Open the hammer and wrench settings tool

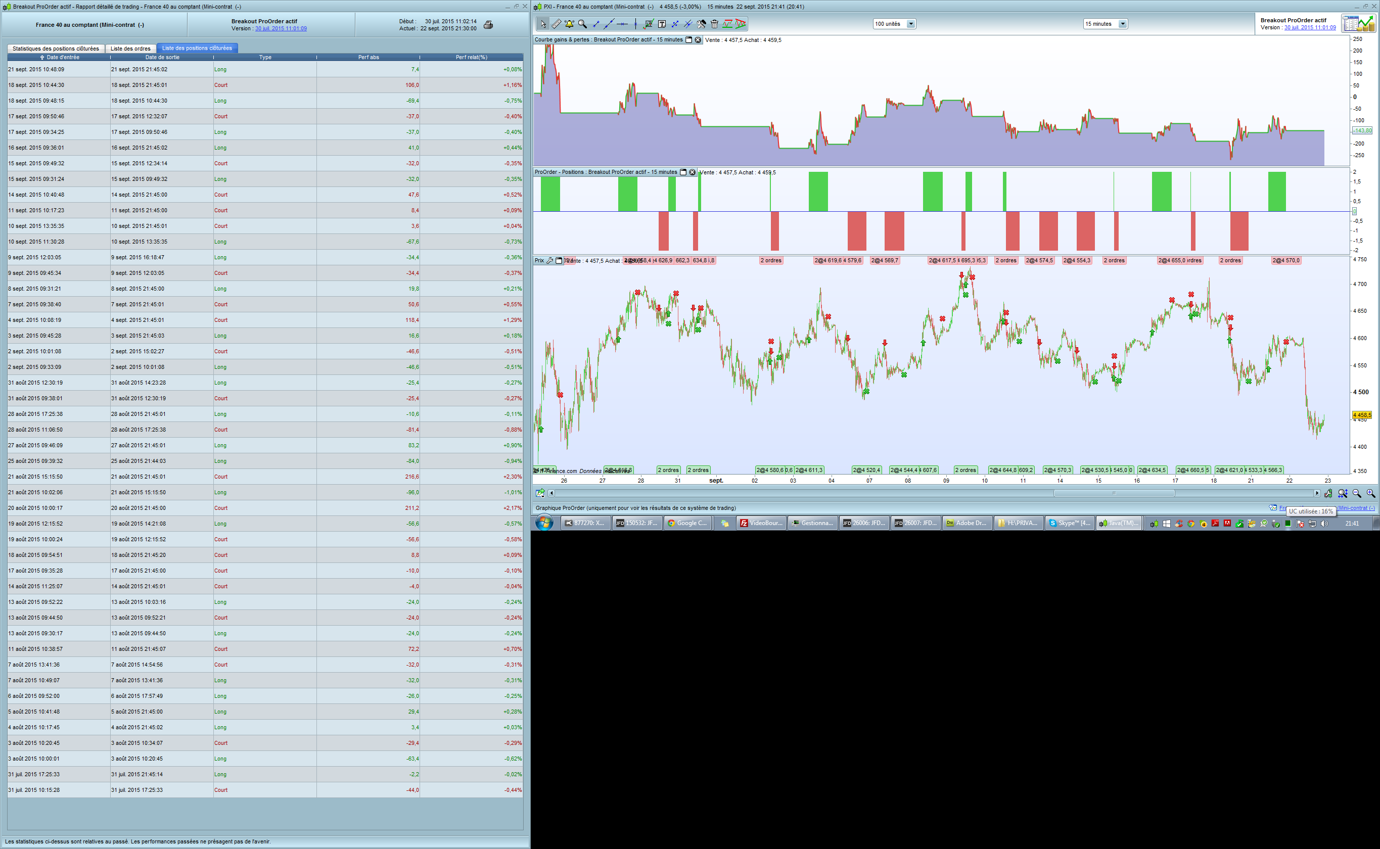(702, 24)
